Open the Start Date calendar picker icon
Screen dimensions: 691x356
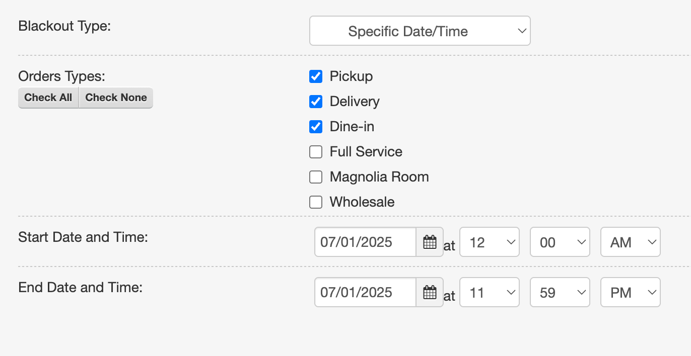[x=430, y=242]
